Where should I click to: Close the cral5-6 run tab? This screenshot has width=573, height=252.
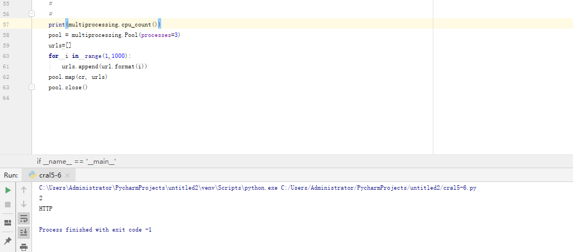point(67,175)
